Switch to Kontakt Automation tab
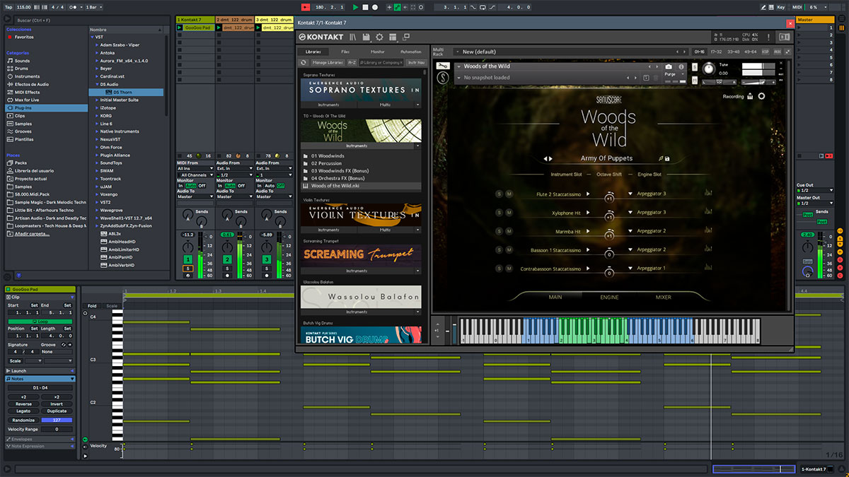Image resolution: width=849 pixels, height=477 pixels. coord(411,52)
